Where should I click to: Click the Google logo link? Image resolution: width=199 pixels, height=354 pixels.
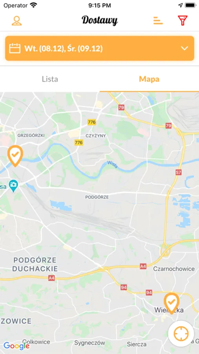[16, 346]
